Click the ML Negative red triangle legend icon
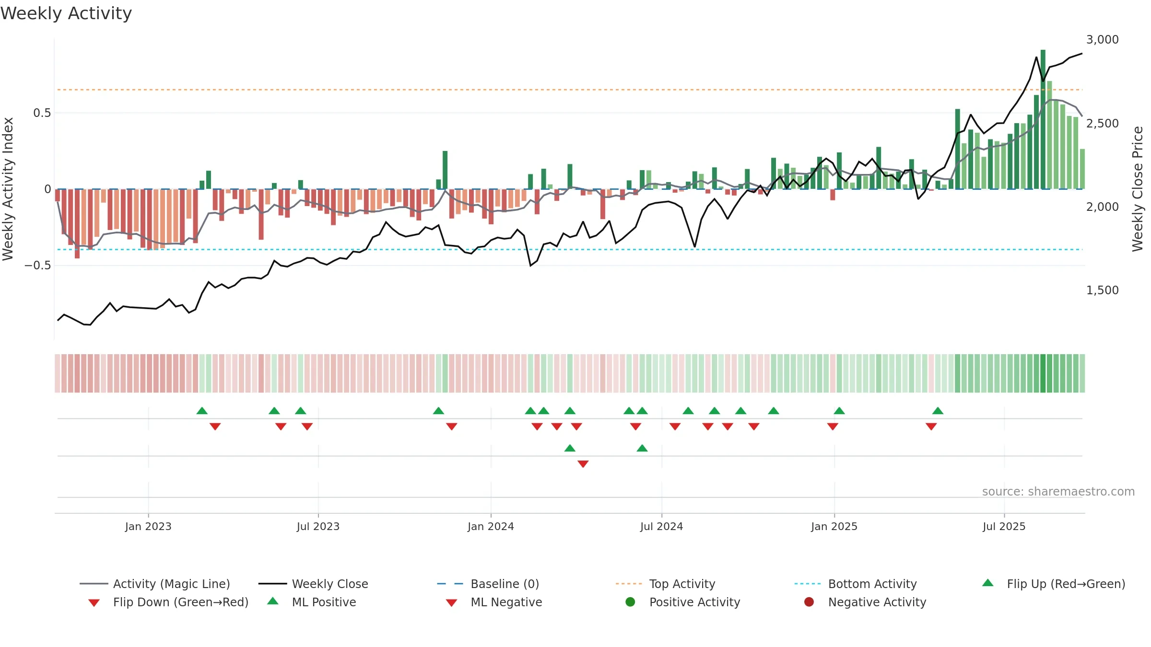 452,603
